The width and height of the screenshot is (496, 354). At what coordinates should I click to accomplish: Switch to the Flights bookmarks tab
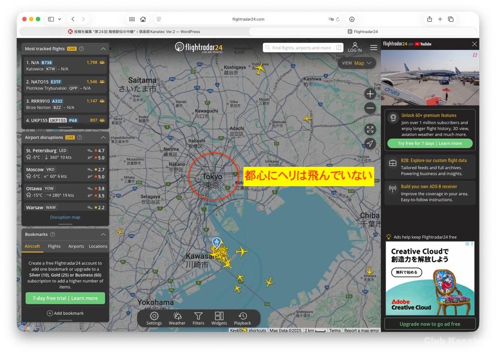(x=54, y=246)
